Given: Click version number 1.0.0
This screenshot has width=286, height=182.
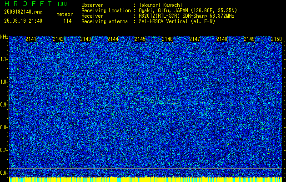Looking at the screenshot, I should tap(62, 4).
